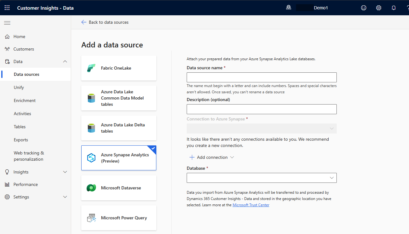Click the selected checkmark on the Synapse card

(x=153, y=148)
